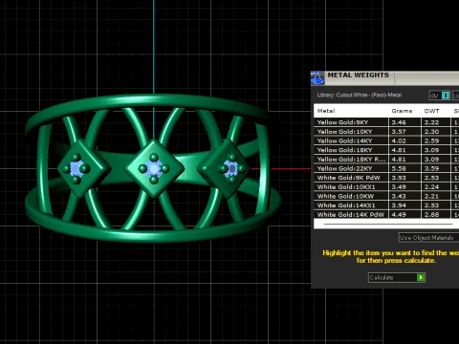The width and height of the screenshot is (459, 344).
Task: Click the horizontal scrollbar under metals table
Action: [388, 225]
